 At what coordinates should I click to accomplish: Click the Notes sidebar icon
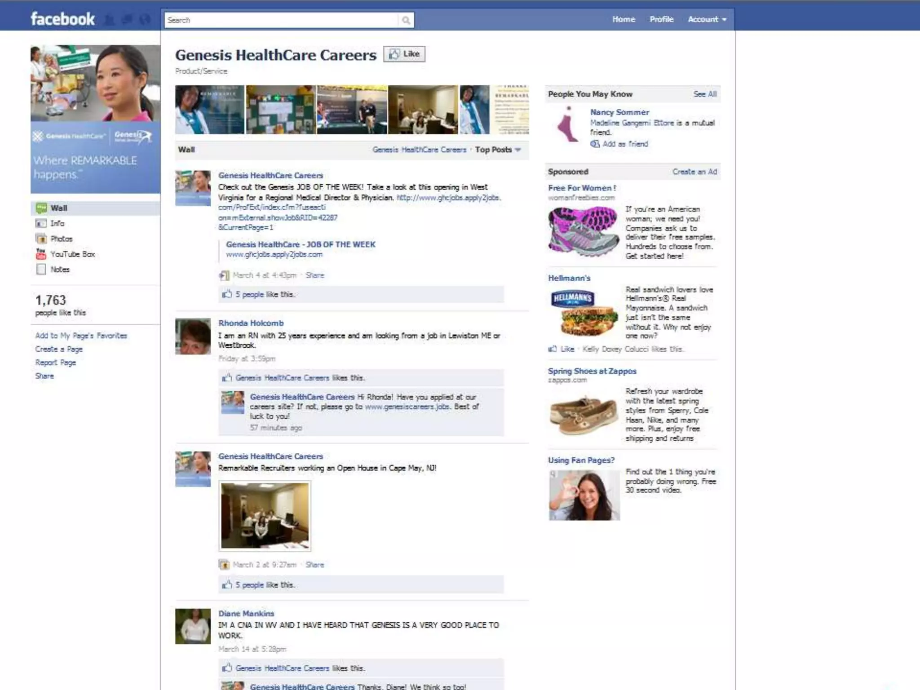click(41, 269)
